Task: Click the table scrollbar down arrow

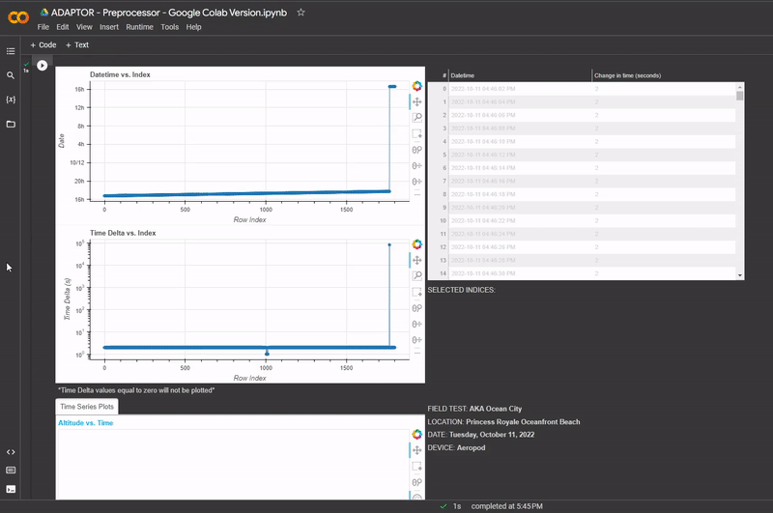Action: [x=739, y=275]
